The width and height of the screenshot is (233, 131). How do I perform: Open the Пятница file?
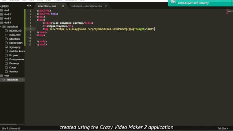(x=14, y=63)
